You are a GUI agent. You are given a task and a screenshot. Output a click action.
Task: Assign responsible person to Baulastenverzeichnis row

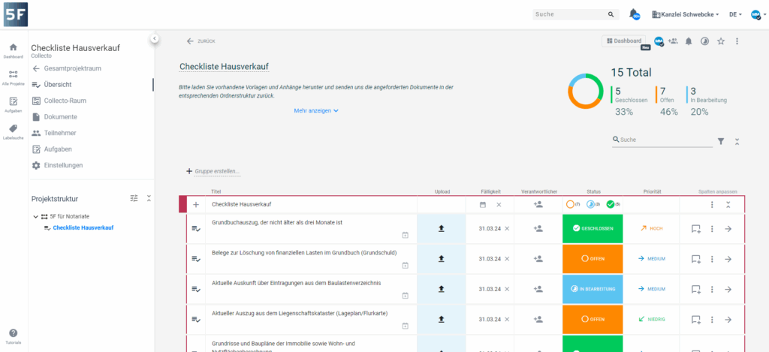(538, 288)
